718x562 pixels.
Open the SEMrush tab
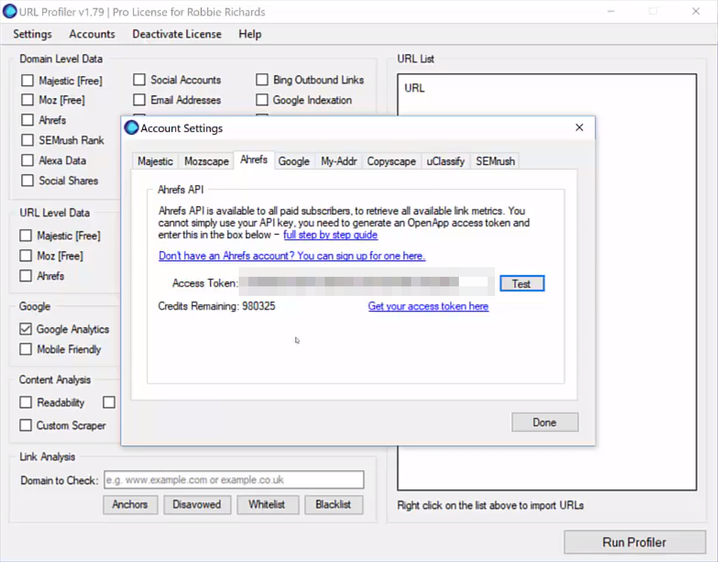pos(495,161)
